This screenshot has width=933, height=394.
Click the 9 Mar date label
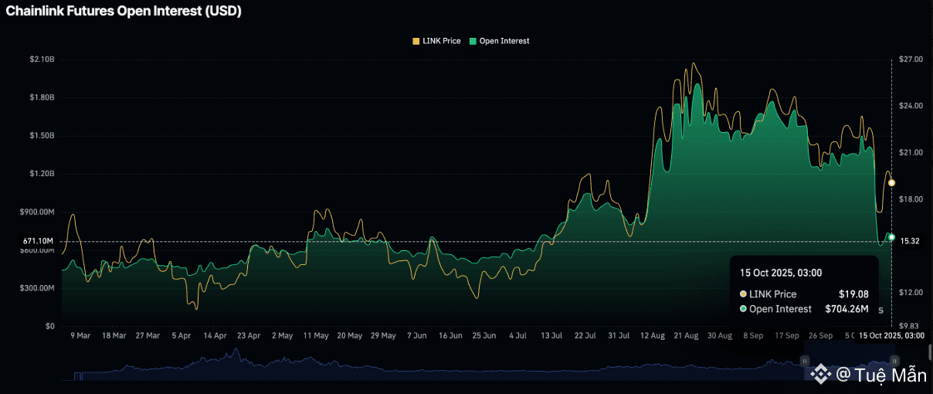(80, 336)
